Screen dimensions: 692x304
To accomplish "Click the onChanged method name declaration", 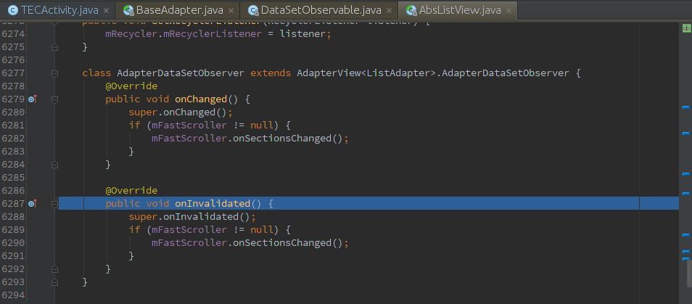I will point(201,99).
